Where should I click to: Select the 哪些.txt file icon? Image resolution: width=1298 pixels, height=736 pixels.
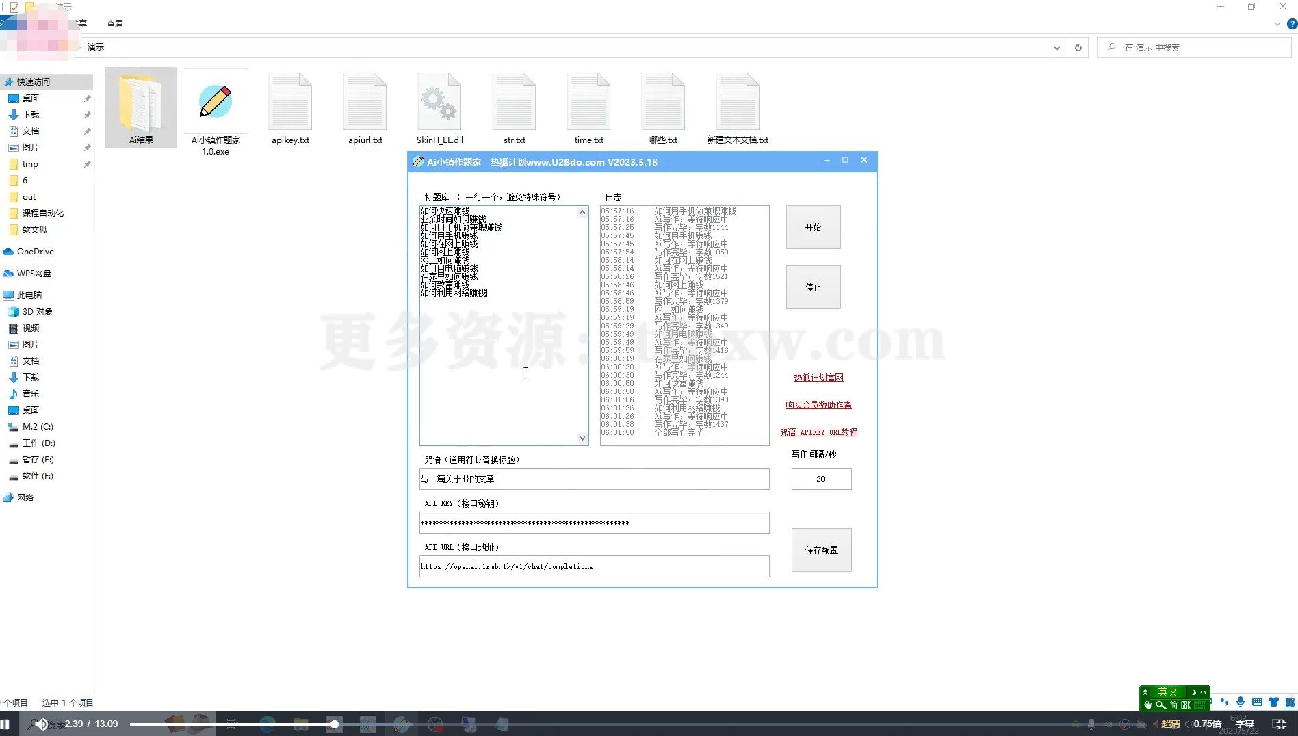[662, 103]
